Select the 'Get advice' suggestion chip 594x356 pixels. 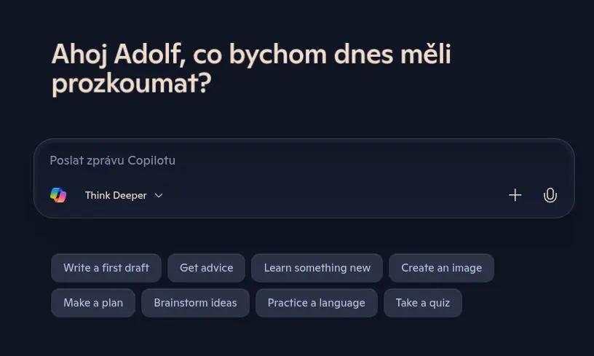[x=207, y=268]
